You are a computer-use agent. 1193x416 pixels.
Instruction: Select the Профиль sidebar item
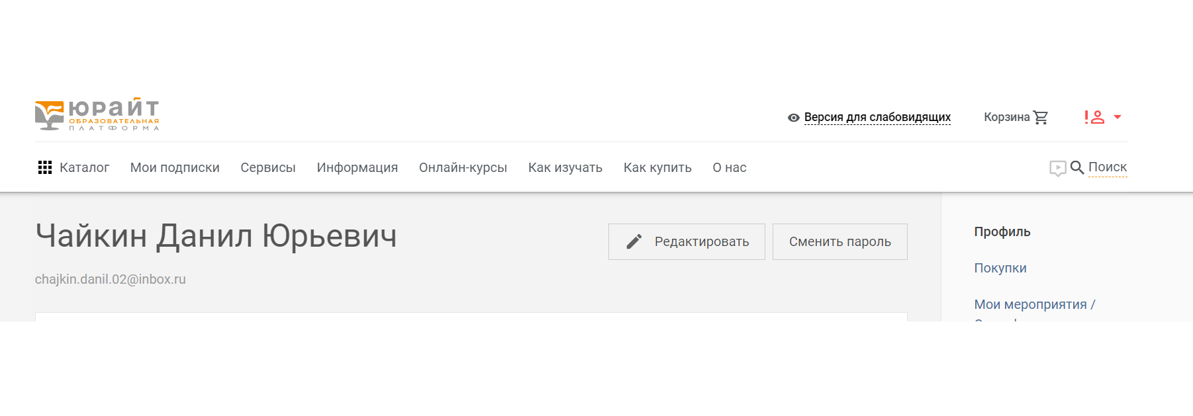coord(1002,231)
